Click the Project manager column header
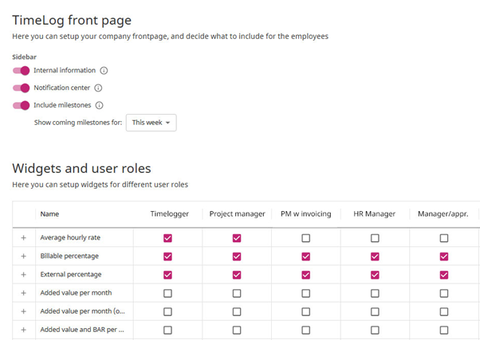The width and height of the screenshot is (480, 340). tap(238, 214)
